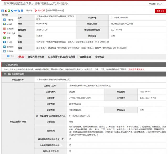Click the 经营范围 label cell
168x154 pixels.
click(51, 131)
